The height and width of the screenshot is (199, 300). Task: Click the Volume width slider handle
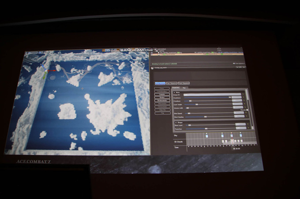[187, 108]
